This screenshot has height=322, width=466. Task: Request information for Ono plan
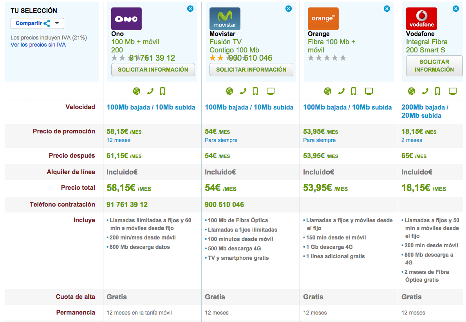pyautogui.click(x=153, y=70)
